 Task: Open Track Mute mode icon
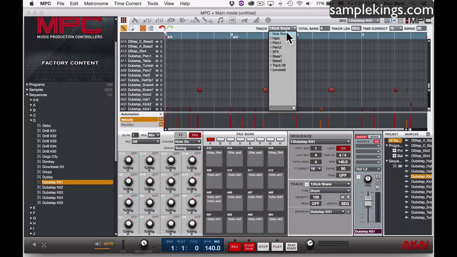[x=245, y=20]
